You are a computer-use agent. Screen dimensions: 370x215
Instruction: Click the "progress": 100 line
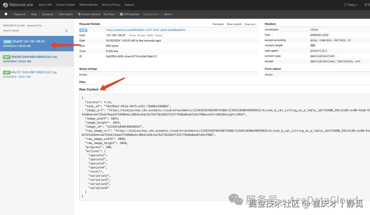[99, 147]
